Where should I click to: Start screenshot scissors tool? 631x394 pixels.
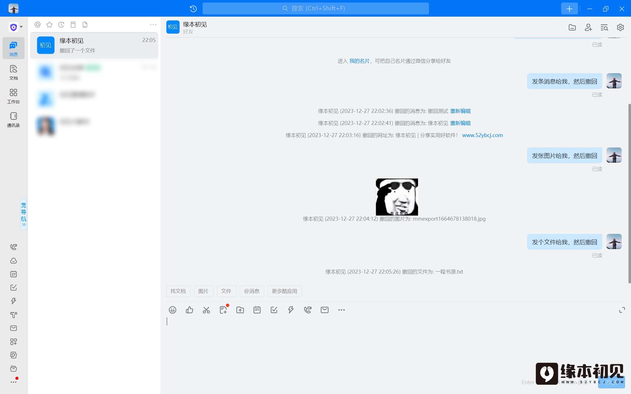206,310
